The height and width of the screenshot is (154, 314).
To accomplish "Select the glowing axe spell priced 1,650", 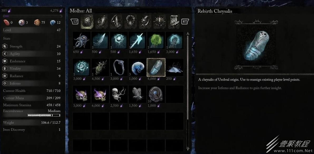I will [137, 40].
